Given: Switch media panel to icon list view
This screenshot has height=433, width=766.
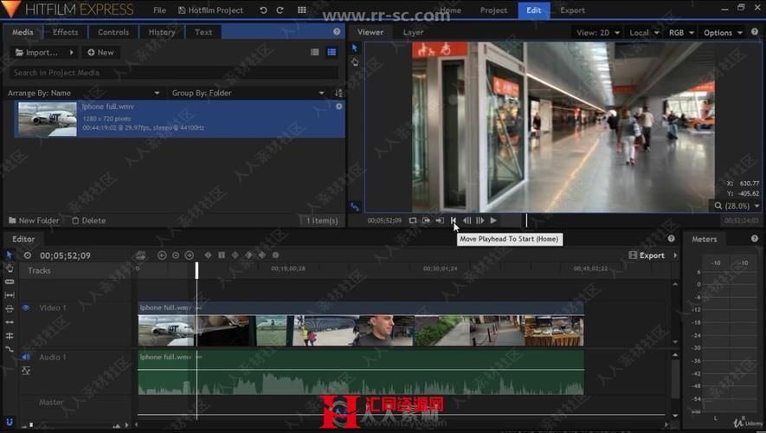Looking at the screenshot, I should (x=315, y=52).
